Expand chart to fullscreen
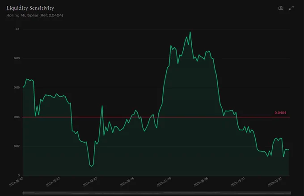 pos(291,8)
